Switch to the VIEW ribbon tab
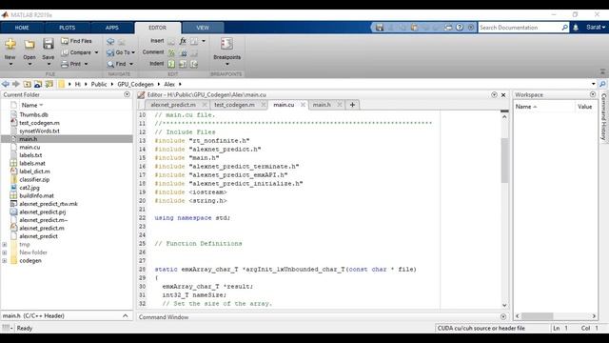The image size is (609, 343). [203, 28]
